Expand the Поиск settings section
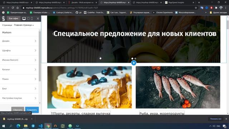Viewport: 229px width, 129px height. coord(19,79)
